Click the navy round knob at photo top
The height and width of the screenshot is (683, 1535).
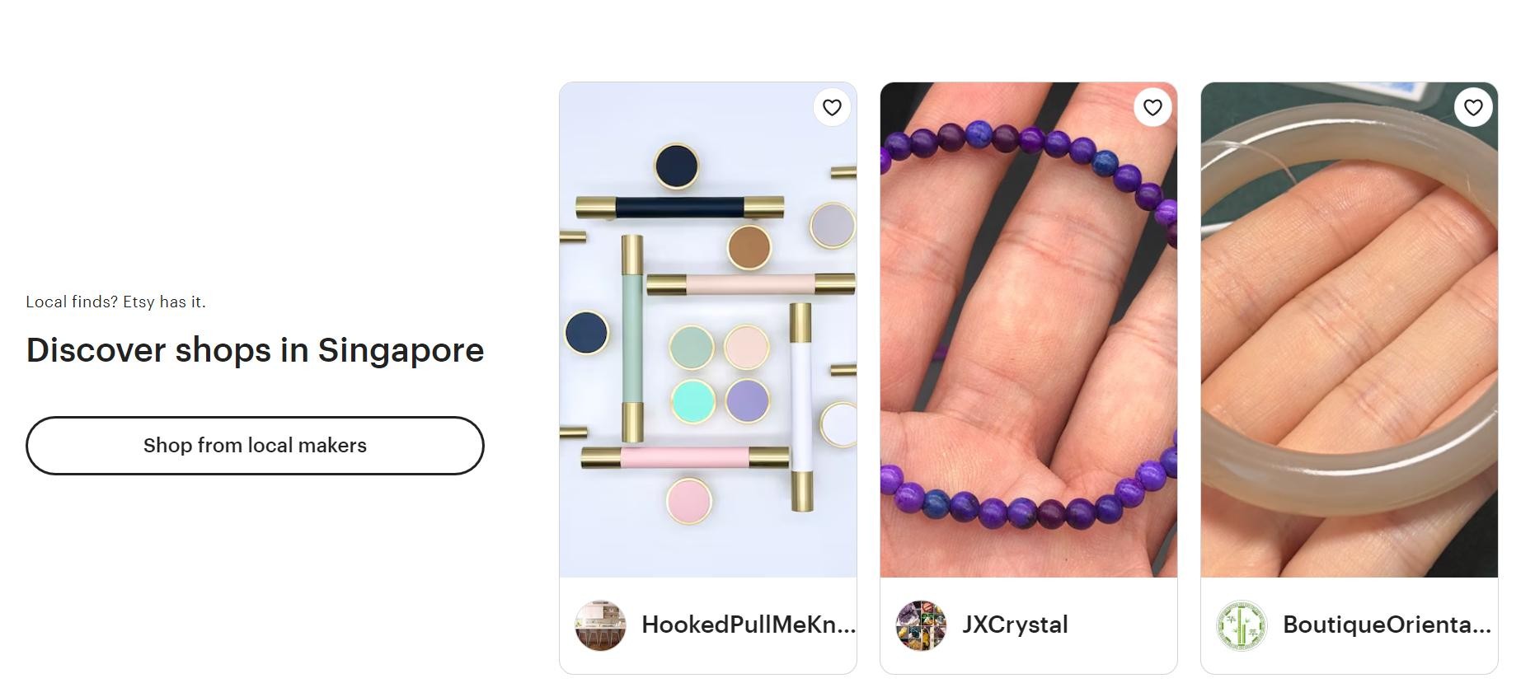(x=677, y=166)
